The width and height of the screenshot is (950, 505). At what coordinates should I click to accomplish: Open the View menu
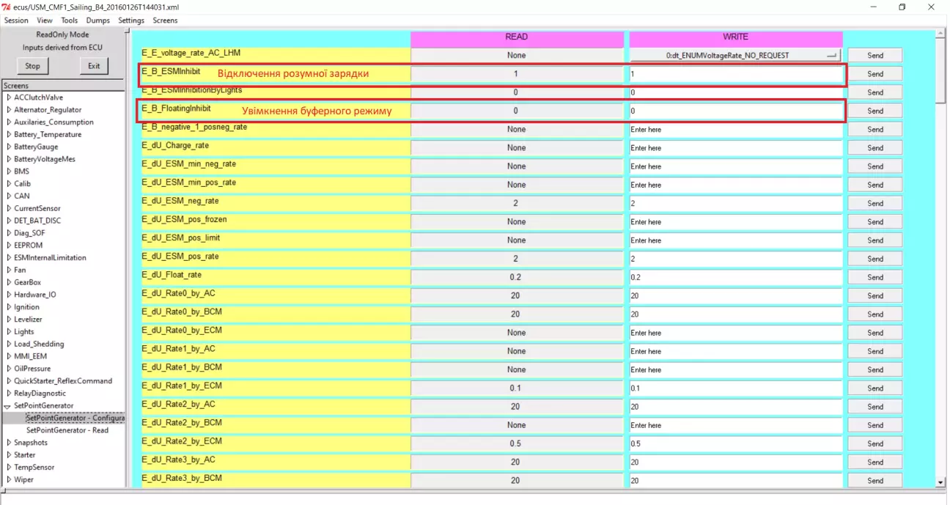coord(45,21)
